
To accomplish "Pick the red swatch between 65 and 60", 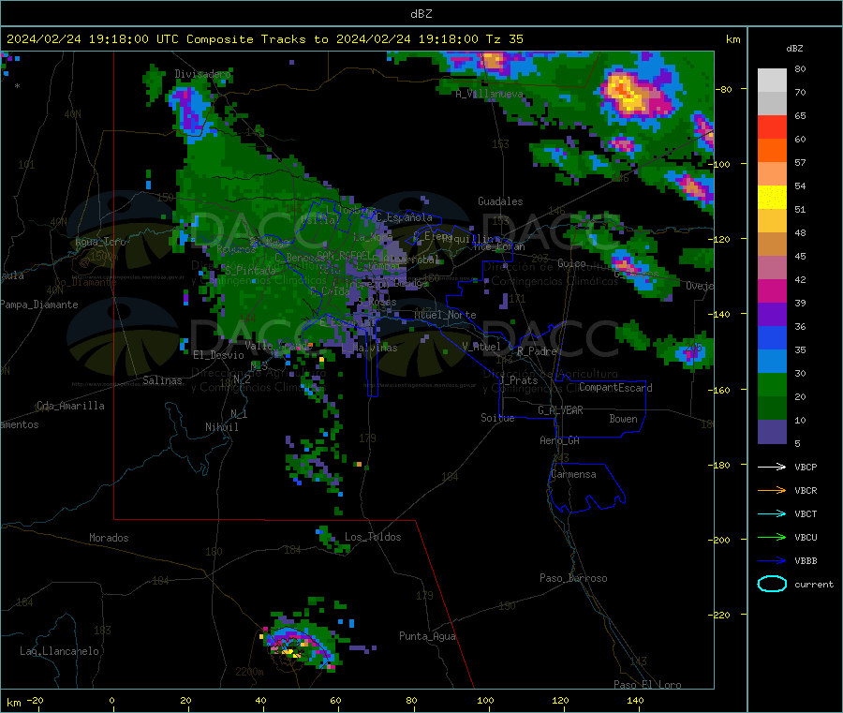I will coord(772,126).
